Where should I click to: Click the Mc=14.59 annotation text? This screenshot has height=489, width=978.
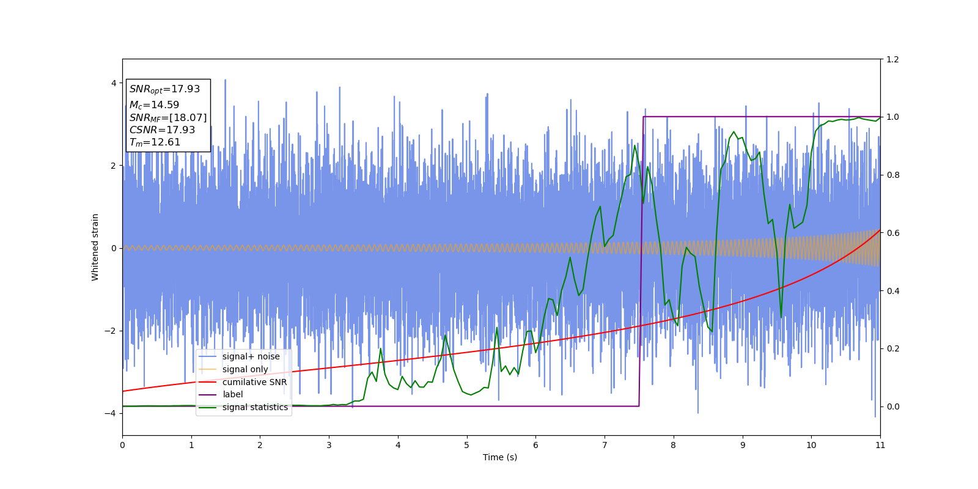[154, 105]
